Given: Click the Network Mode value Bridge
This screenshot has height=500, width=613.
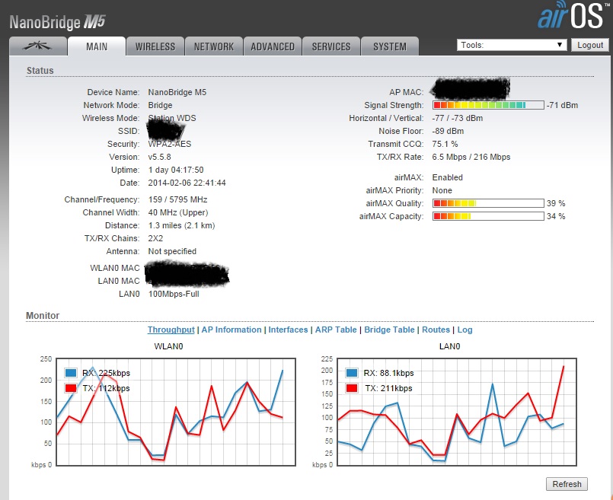Looking at the screenshot, I should pyautogui.click(x=160, y=105).
